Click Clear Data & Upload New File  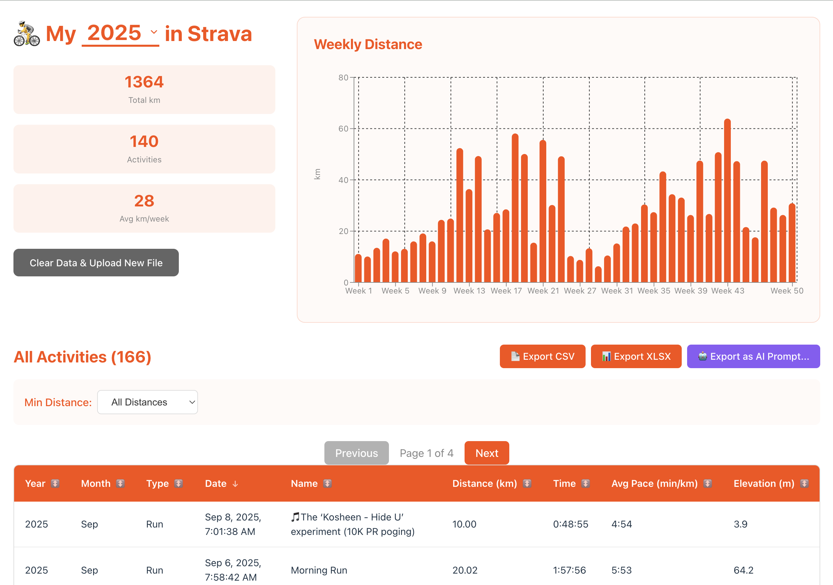96,263
